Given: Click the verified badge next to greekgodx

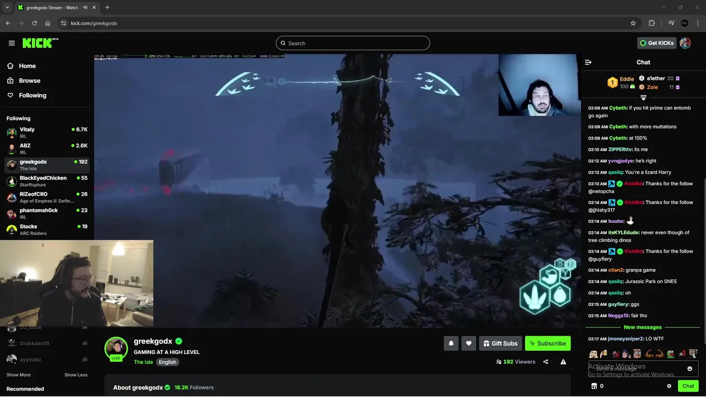Looking at the screenshot, I should (179, 341).
